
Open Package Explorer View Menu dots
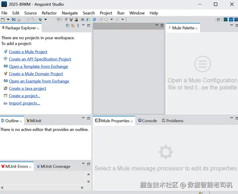(x=78, y=25)
